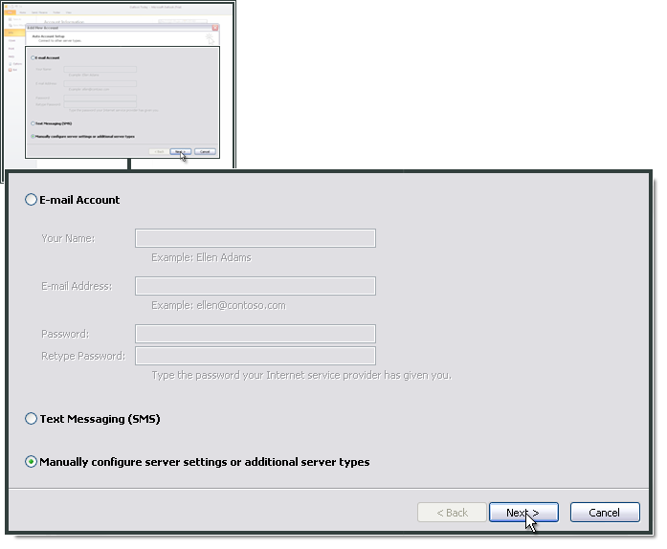
Task: Open the orange File tab in Outlook thumbnail
Action: (12, 12)
